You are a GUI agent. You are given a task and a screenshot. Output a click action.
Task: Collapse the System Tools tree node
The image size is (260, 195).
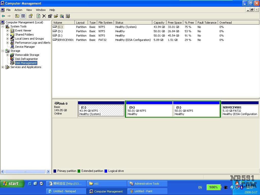(x=3, y=26)
